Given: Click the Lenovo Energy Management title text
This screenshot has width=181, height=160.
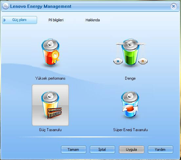Looking at the screenshot, I should 41,6.
